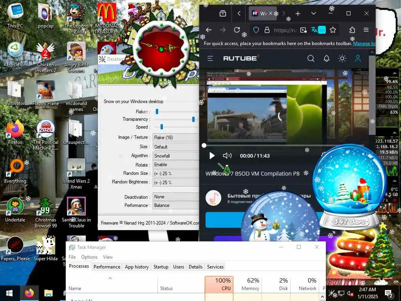Launch The Political Machine 2020 shortcut
Image resolution: width=401 pixels, height=301 pixels.
tap(45, 135)
